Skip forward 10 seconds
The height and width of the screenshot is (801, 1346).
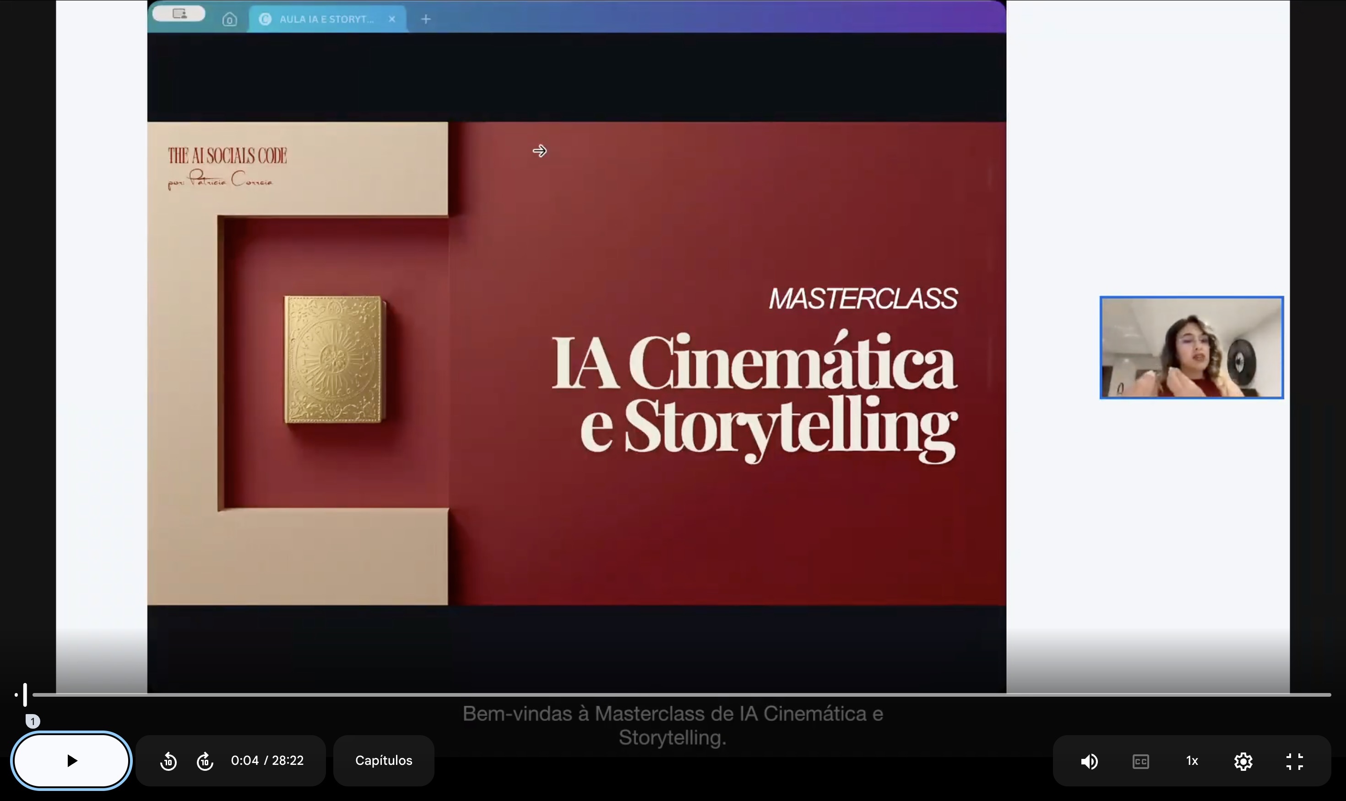click(205, 761)
